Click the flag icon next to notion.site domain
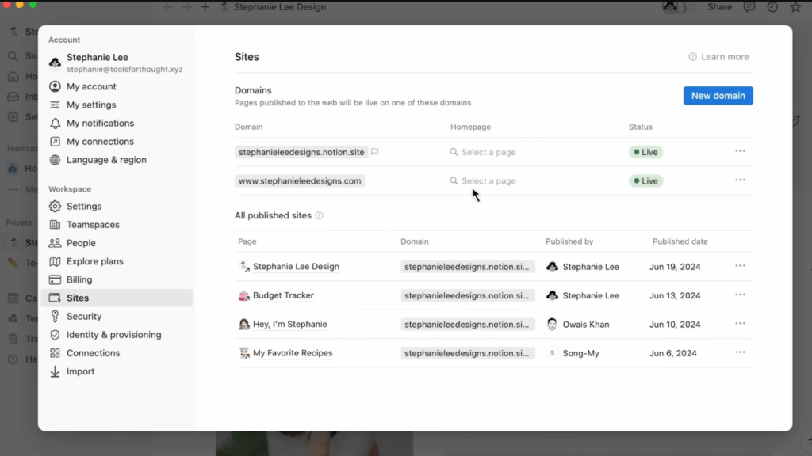 pos(375,152)
